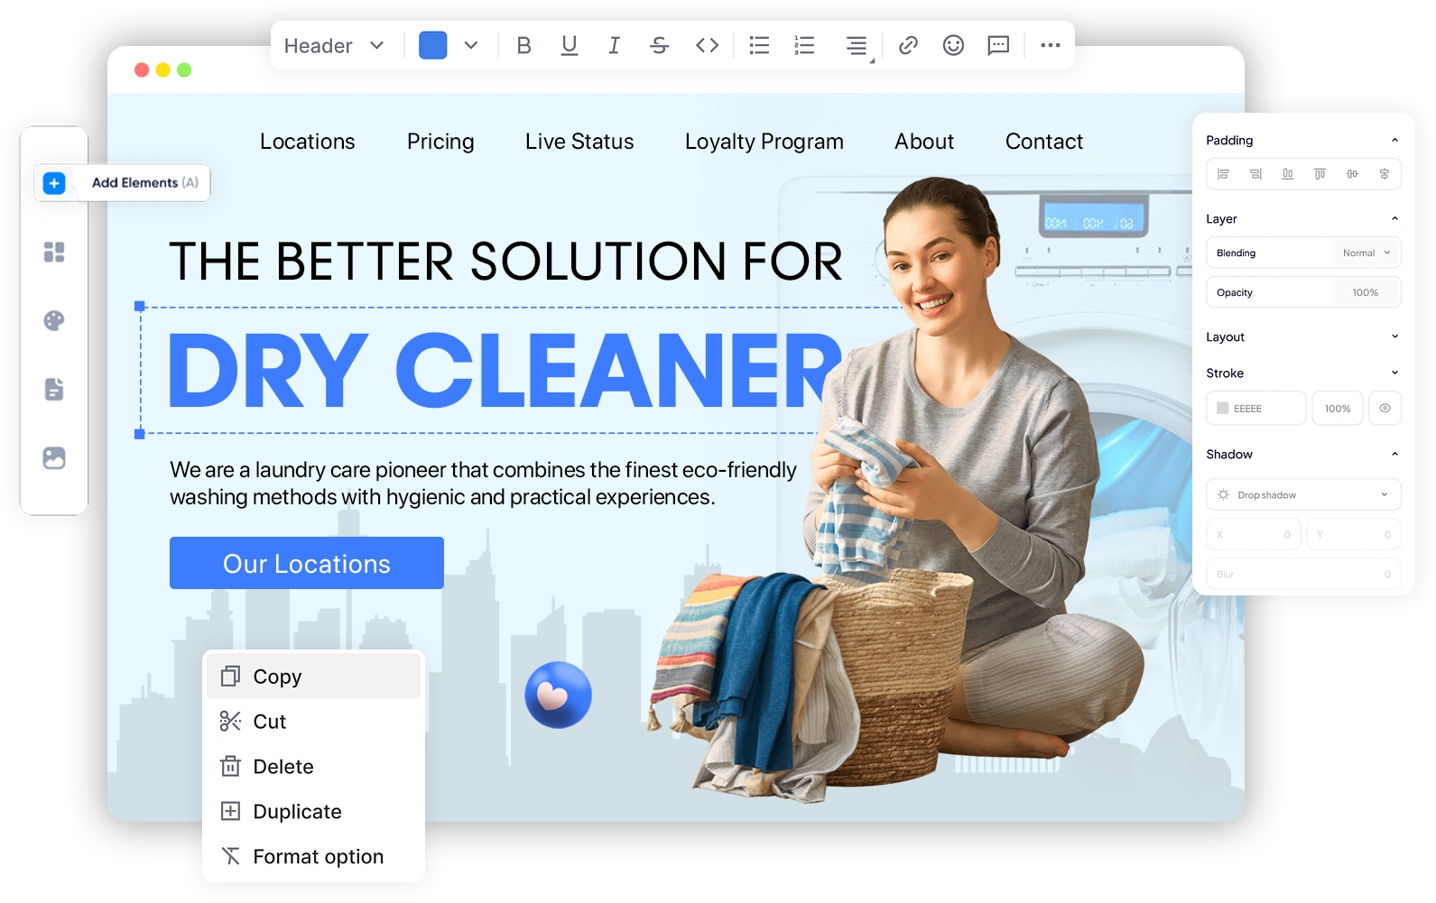Click the blue text color swatch
Image resolution: width=1436 pixels, height=903 pixels.
pyautogui.click(x=433, y=45)
